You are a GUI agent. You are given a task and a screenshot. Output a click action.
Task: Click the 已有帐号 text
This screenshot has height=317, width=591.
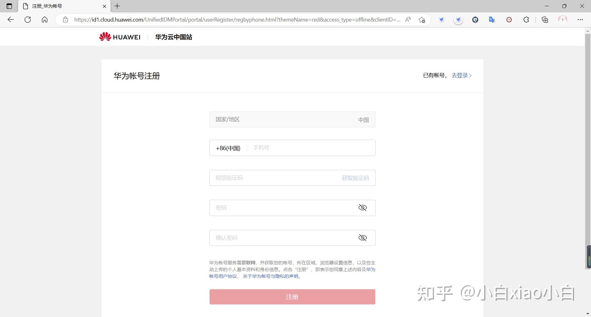(x=434, y=75)
